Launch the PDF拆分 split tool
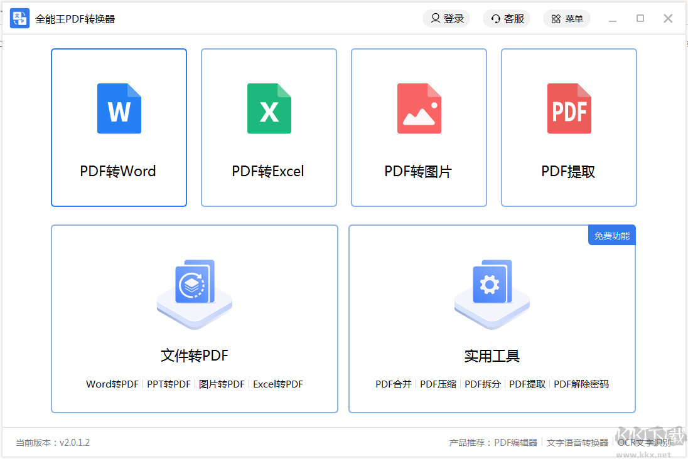Image resolution: width=688 pixels, height=459 pixels. click(483, 384)
